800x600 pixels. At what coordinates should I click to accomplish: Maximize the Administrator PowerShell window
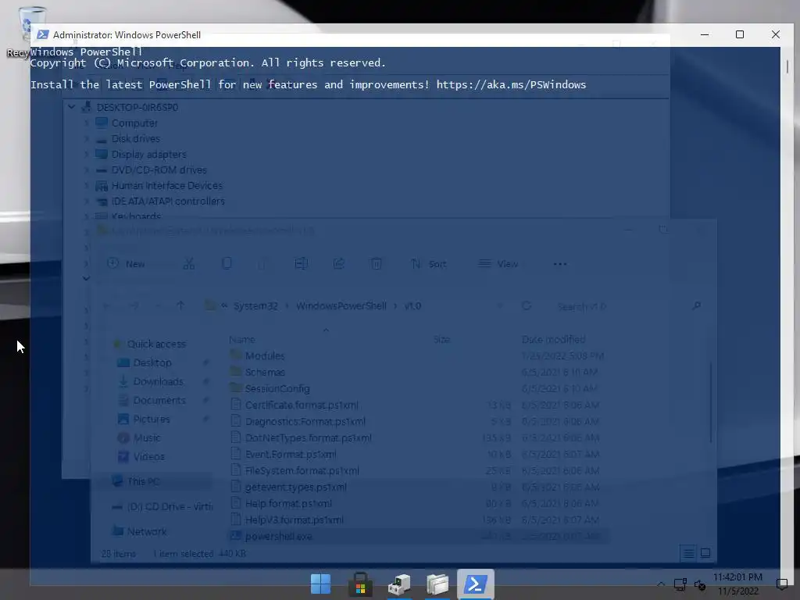[x=740, y=34]
